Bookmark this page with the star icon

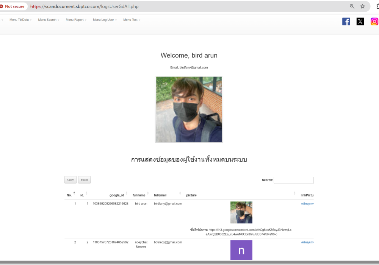click(363, 6)
